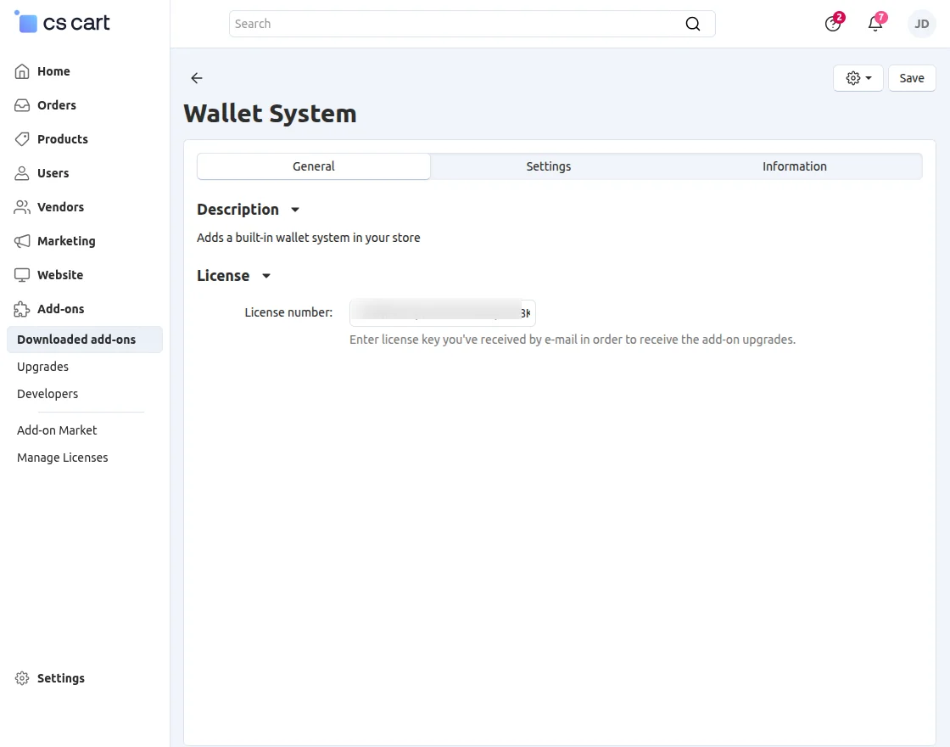Click the Users icon in sidebar
Viewport: 950px width, 747px height.
tap(21, 173)
